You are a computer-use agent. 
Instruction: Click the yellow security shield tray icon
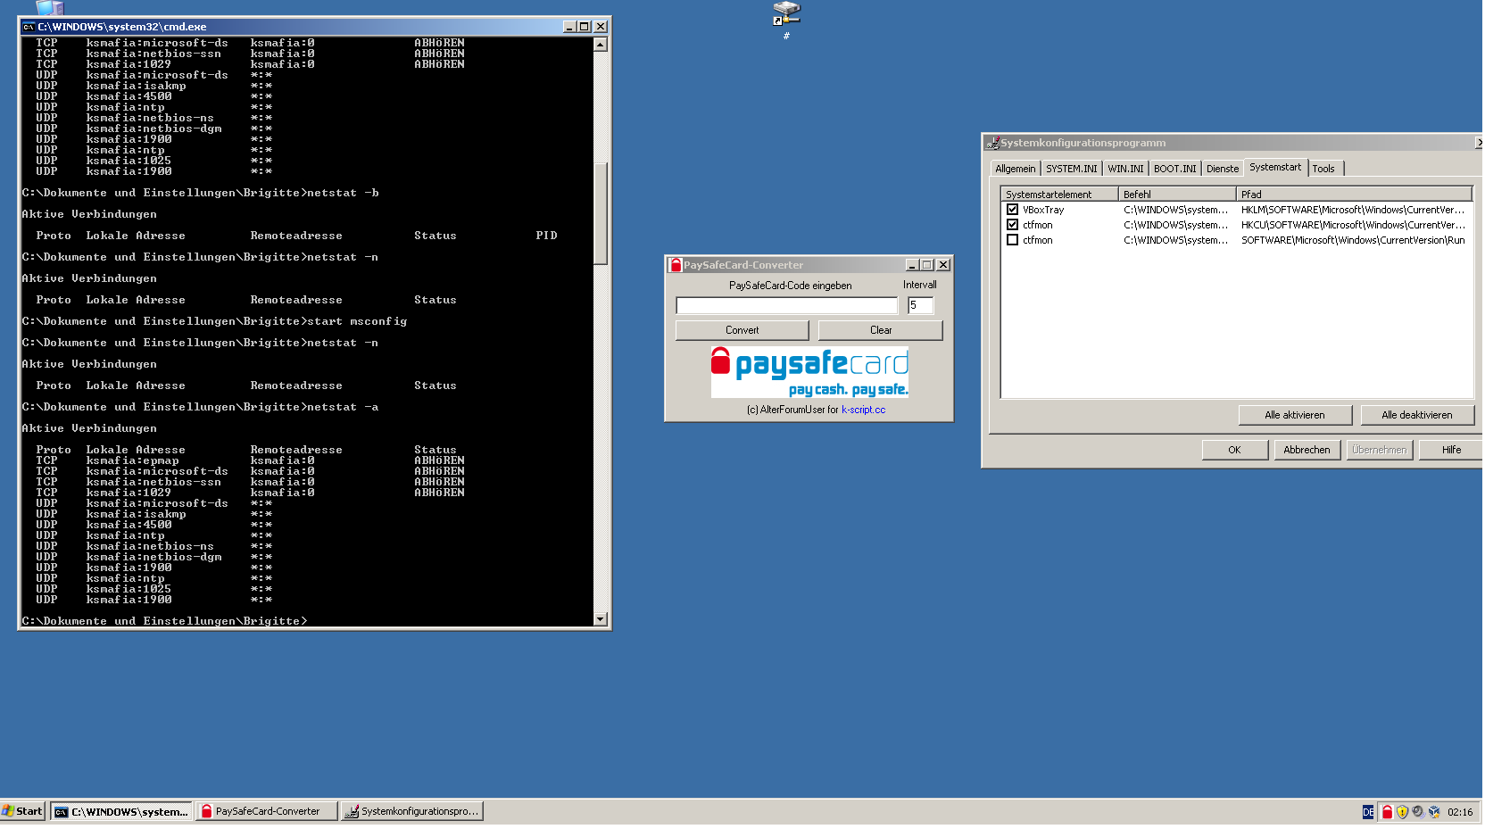(1402, 812)
